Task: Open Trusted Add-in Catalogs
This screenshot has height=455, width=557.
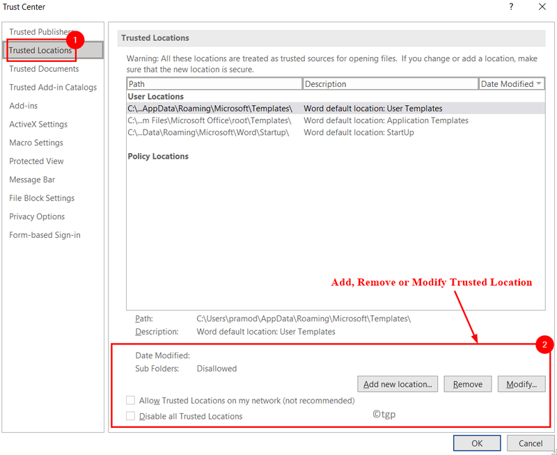Action: coord(53,87)
